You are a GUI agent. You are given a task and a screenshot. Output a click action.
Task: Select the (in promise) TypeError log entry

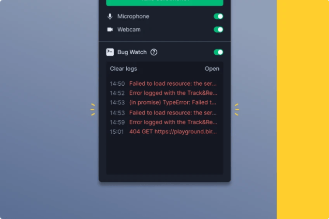pos(163,102)
